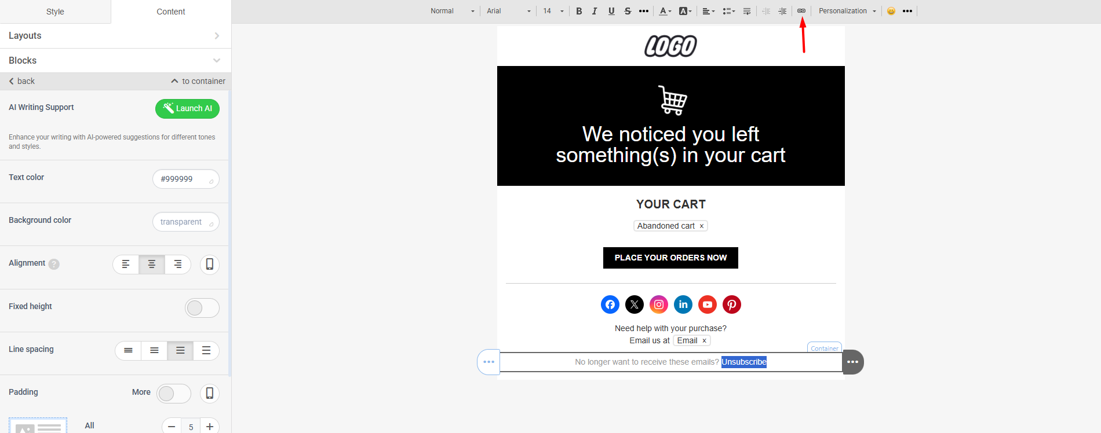Apply strikethrough to selected text
Image resolution: width=1101 pixels, height=433 pixels.
[628, 11]
